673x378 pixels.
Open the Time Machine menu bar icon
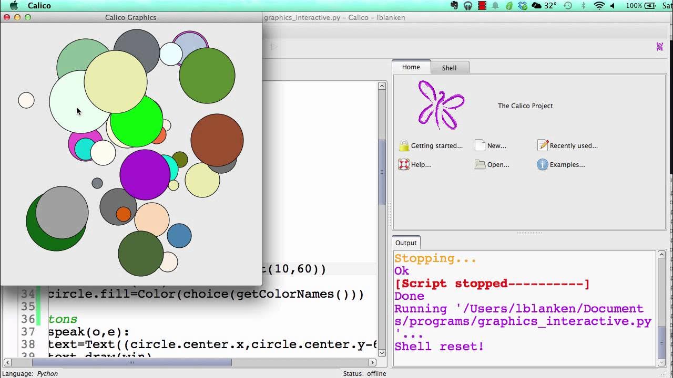(567, 6)
